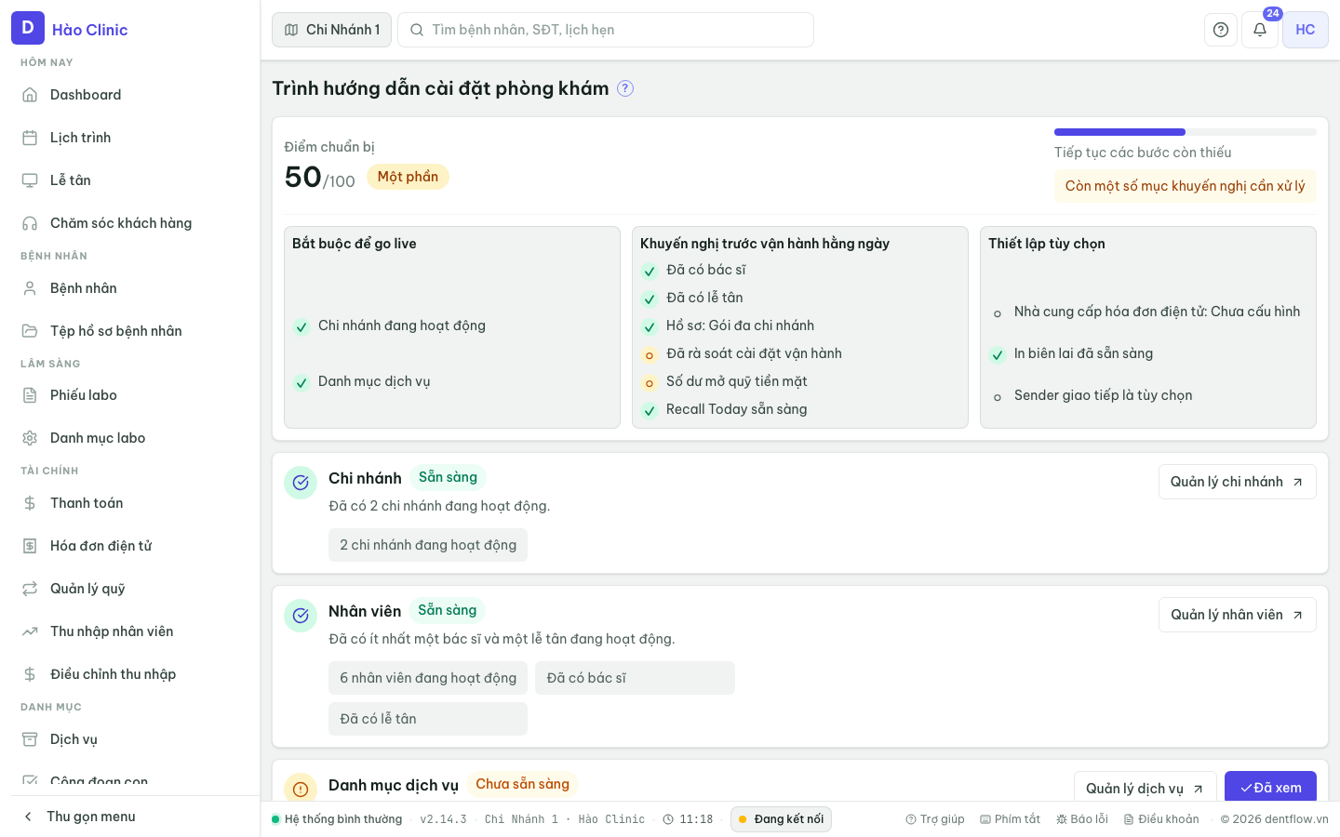This screenshot has width=1340, height=837.
Task: Open Quản lý chi nhánh link button
Action: coord(1238,482)
